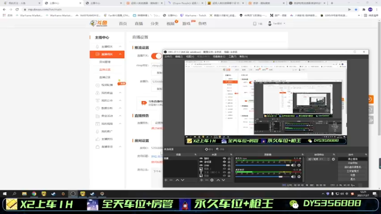Open 房间管理 in the Douyu sidebar
Screen dimensions: 381x214
[x=105, y=62]
